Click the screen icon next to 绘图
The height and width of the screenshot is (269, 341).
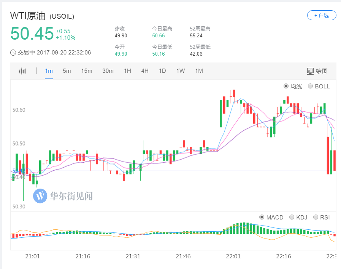point(311,71)
